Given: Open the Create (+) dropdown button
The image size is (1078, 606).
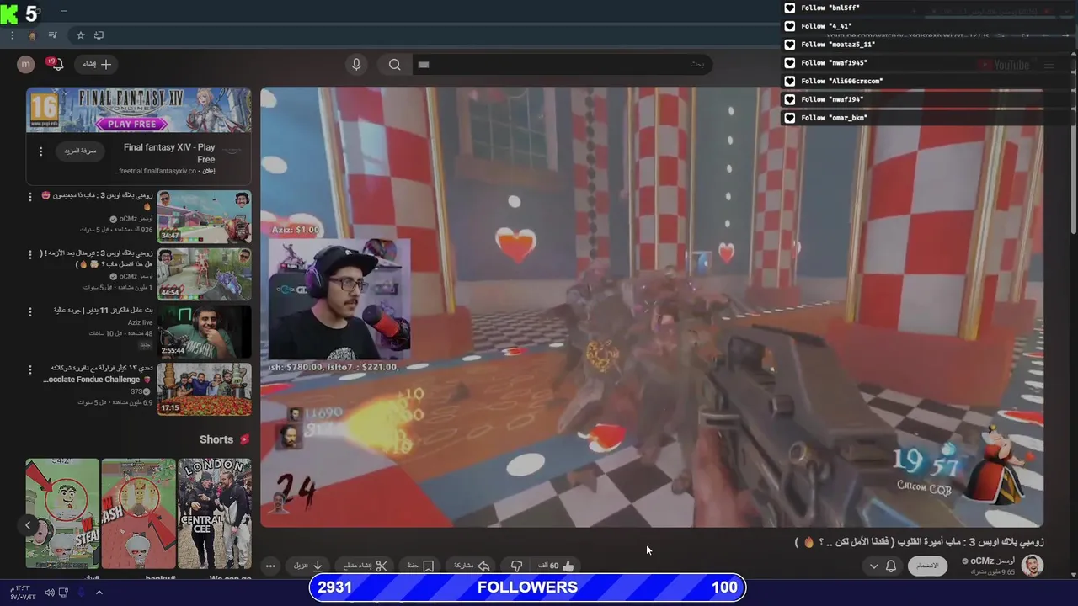Looking at the screenshot, I should coord(97,64).
